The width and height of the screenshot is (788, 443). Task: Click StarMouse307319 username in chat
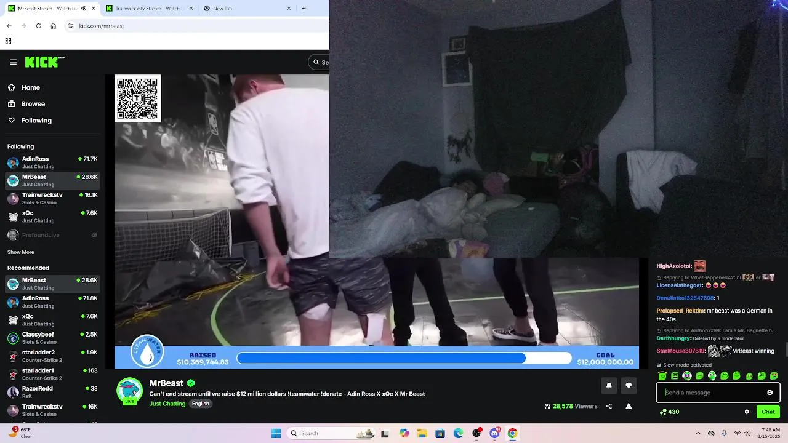(680, 351)
